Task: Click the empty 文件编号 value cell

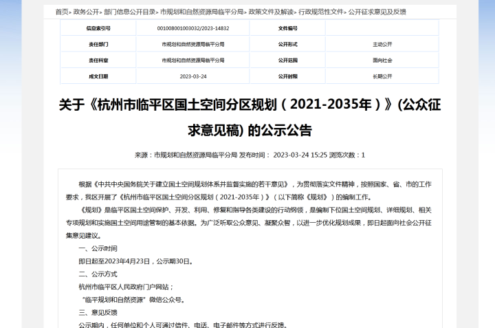Action: 382,28
